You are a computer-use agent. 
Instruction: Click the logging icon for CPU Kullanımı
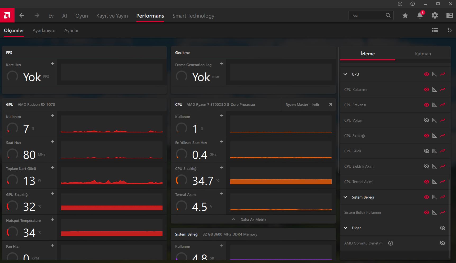coord(435,90)
